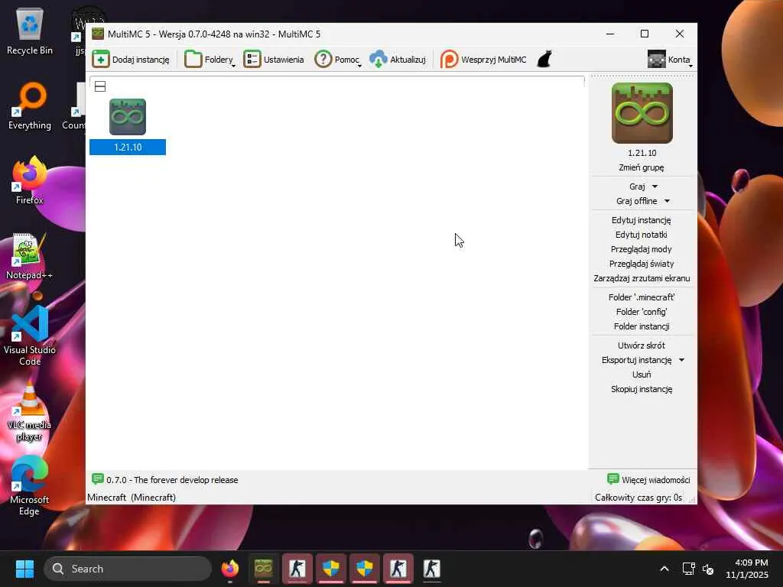Click the taskbar Search box
The width and height of the screenshot is (783, 587).
tap(128, 569)
